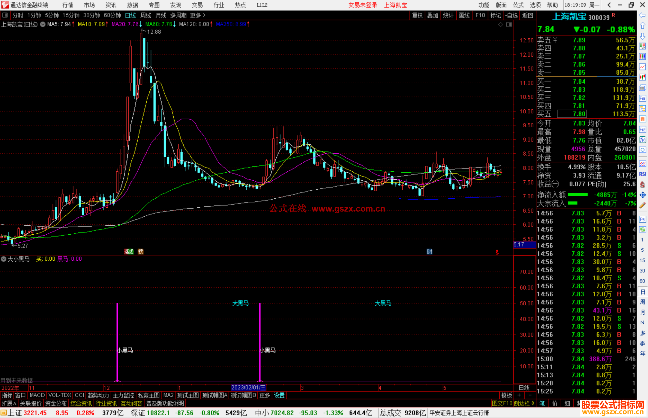Click the red S sidebar icon
This screenshot has height=418, width=648.
[x=642, y=185]
